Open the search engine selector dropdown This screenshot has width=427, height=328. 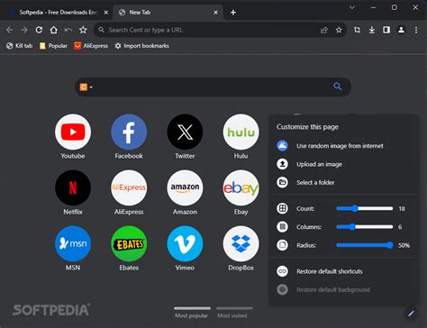point(86,87)
